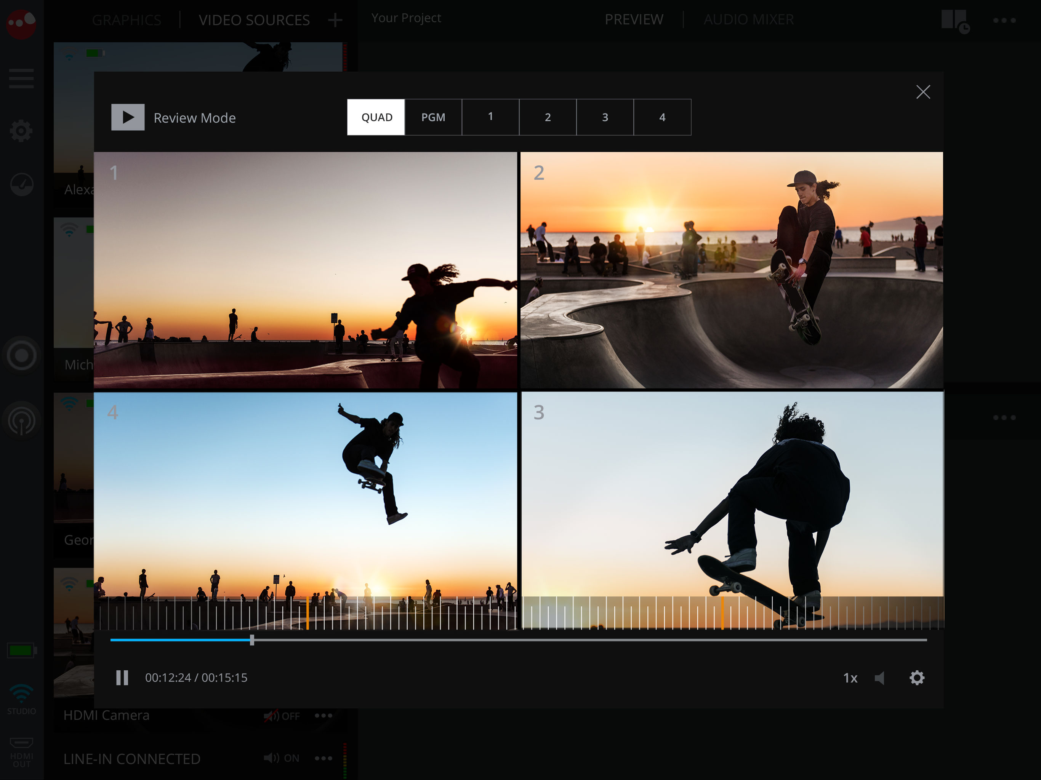The height and width of the screenshot is (780, 1041).
Task: Pause the review playback
Action: tap(122, 678)
